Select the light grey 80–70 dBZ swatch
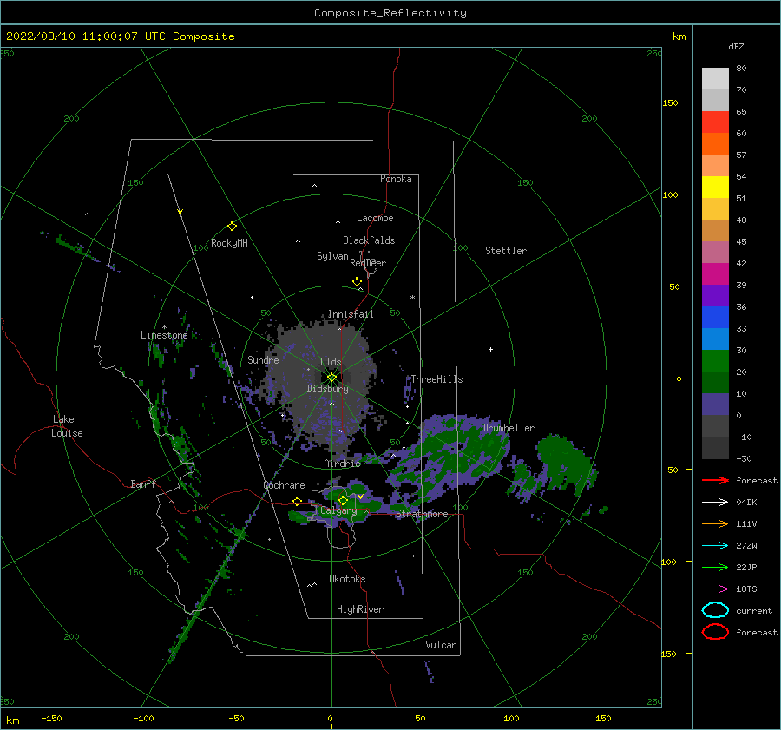 [715, 79]
